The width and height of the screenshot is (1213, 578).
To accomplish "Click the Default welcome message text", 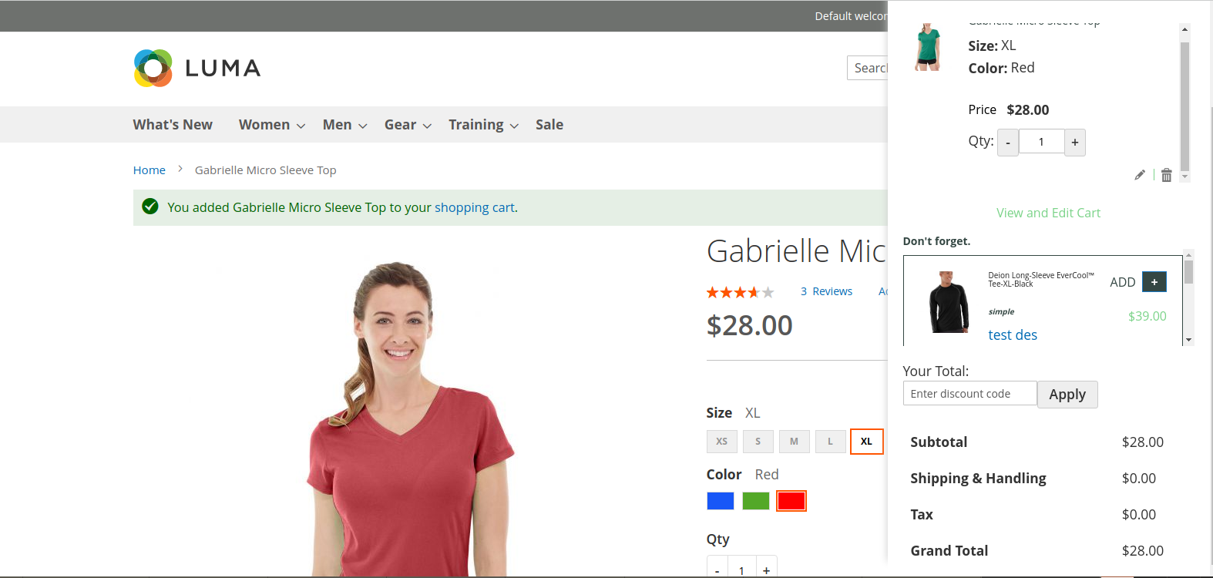I will pos(852,16).
